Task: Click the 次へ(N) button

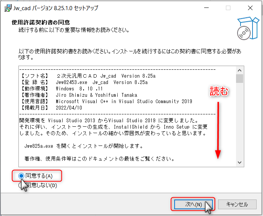Action: (193, 204)
